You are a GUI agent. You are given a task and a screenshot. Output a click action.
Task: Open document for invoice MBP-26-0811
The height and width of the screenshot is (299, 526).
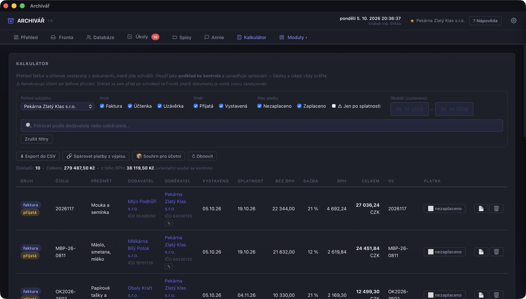click(x=481, y=252)
